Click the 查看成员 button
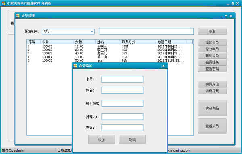Viewport: 242px width, 154px height. pyautogui.click(x=212, y=126)
